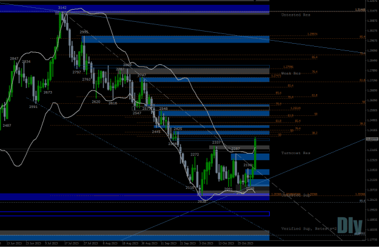Image resolution: width=379 pixels, height=247 pixels.
Task: Select the 2272 swing label
Action: pyautogui.click(x=195, y=154)
